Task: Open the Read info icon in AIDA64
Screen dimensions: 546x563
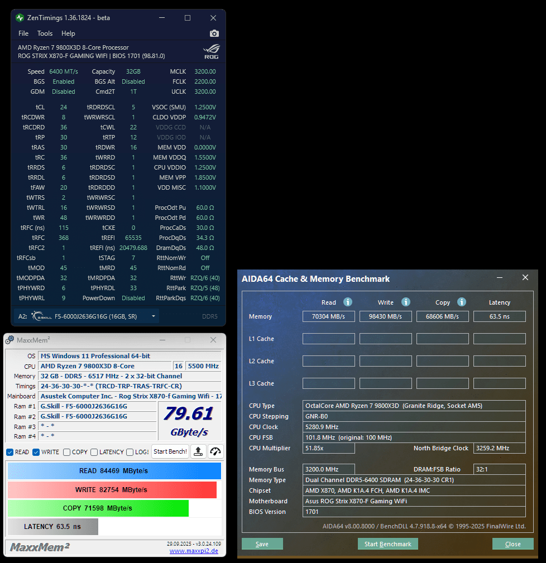Action: click(347, 302)
